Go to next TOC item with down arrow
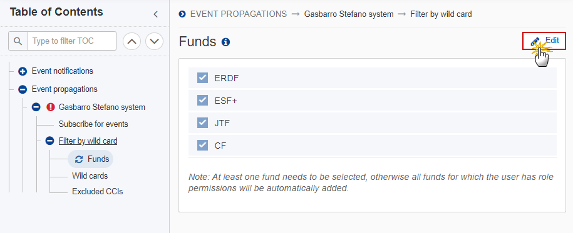This screenshot has width=573, height=233. tap(154, 41)
